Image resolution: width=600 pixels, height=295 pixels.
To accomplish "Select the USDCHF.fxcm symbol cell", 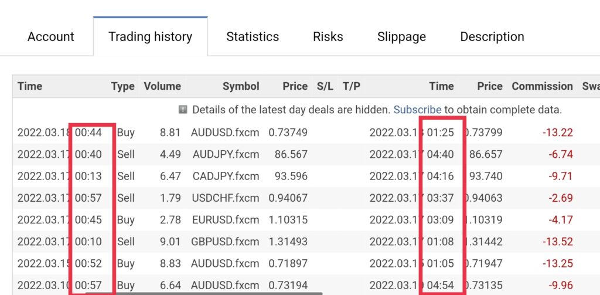I will pos(226,198).
